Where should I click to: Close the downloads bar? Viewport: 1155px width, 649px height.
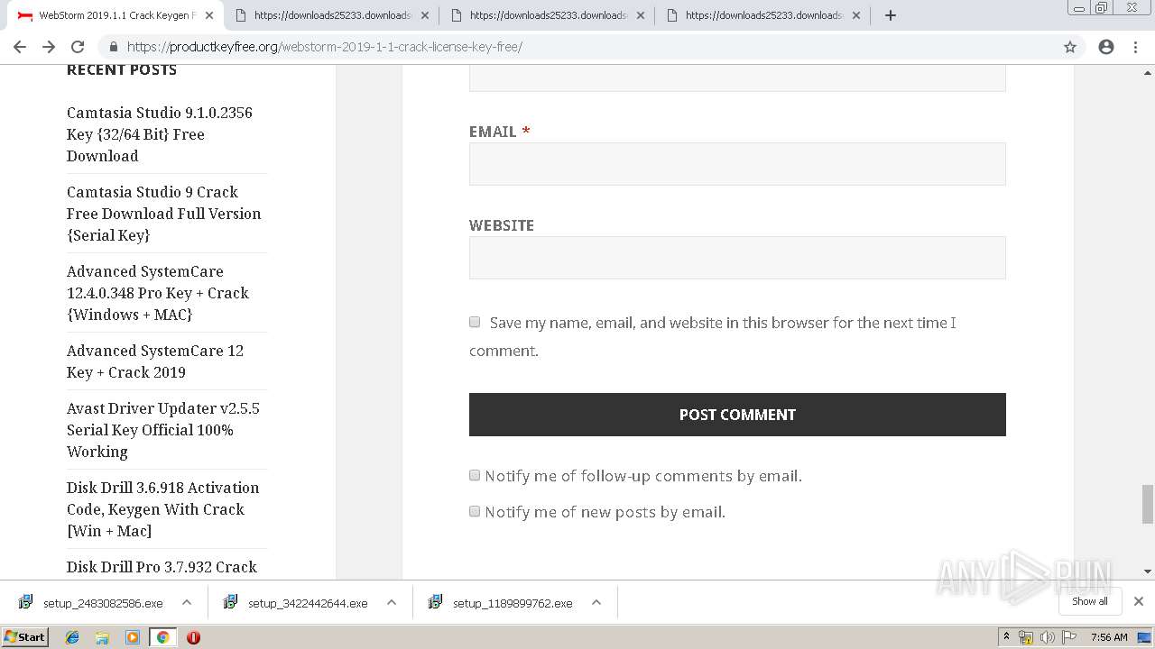pyautogui.click(x=1139, y=601)
